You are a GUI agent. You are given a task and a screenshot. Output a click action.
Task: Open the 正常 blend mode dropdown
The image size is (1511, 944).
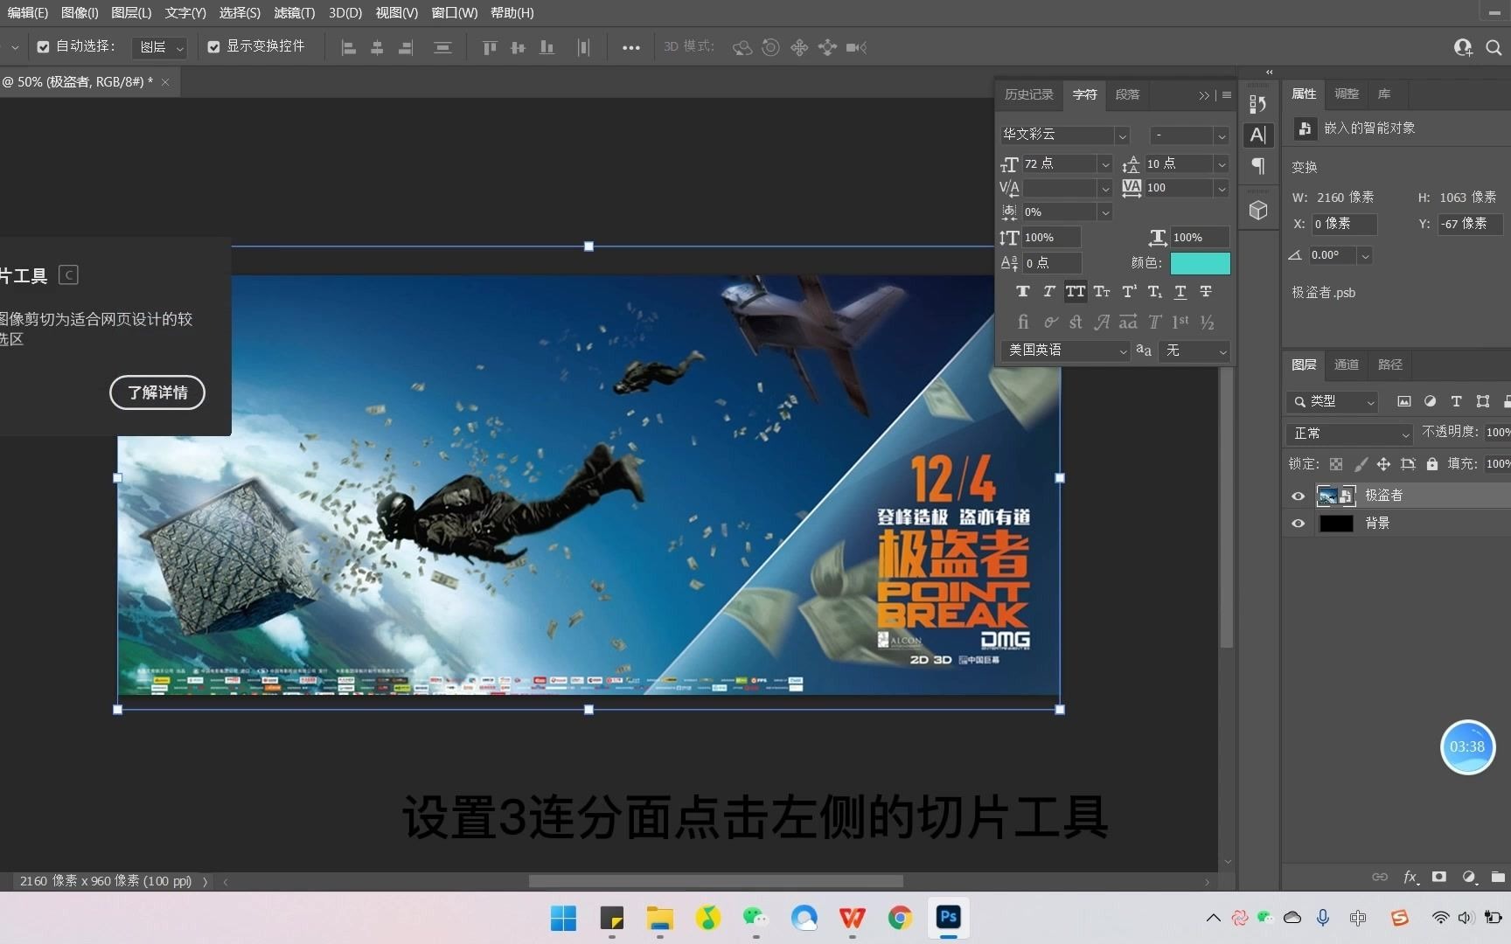pyautogui.click(x=1349, y=434)
